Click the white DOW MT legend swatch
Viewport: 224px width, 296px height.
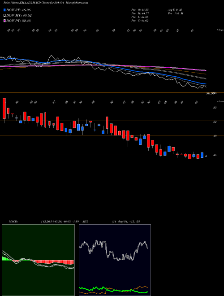click(x=5, y=16)
